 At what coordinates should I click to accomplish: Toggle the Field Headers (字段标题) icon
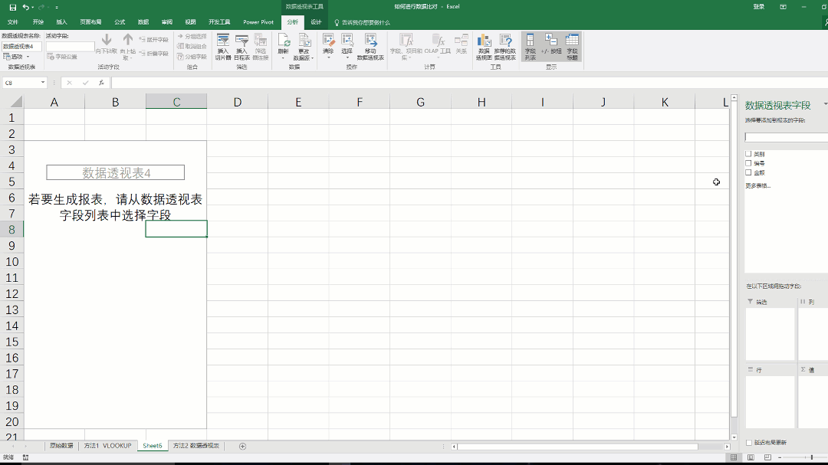tap(572, 45)
